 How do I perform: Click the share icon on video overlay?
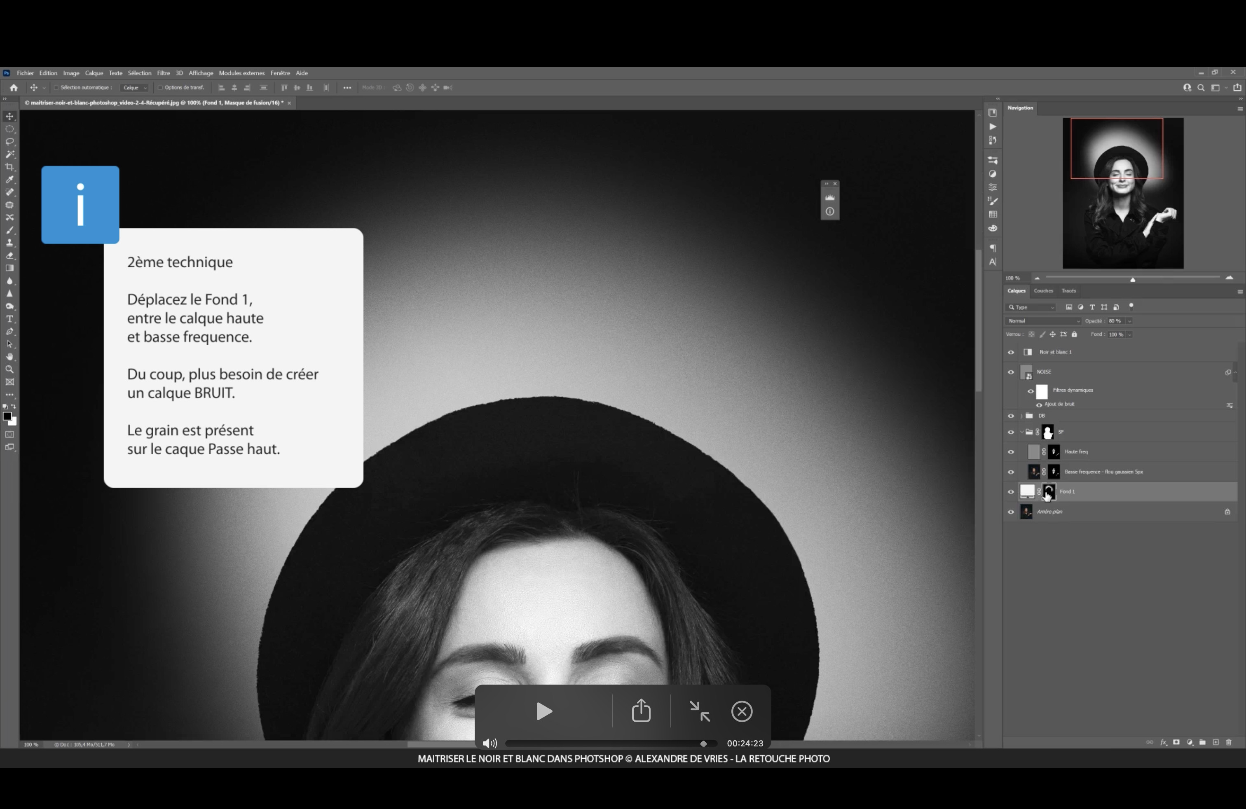(641, 711)
